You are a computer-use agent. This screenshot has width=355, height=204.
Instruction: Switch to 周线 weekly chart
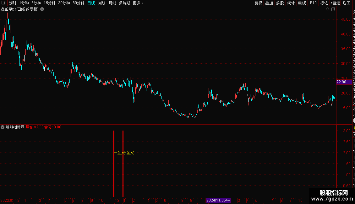tap(102, 3)
